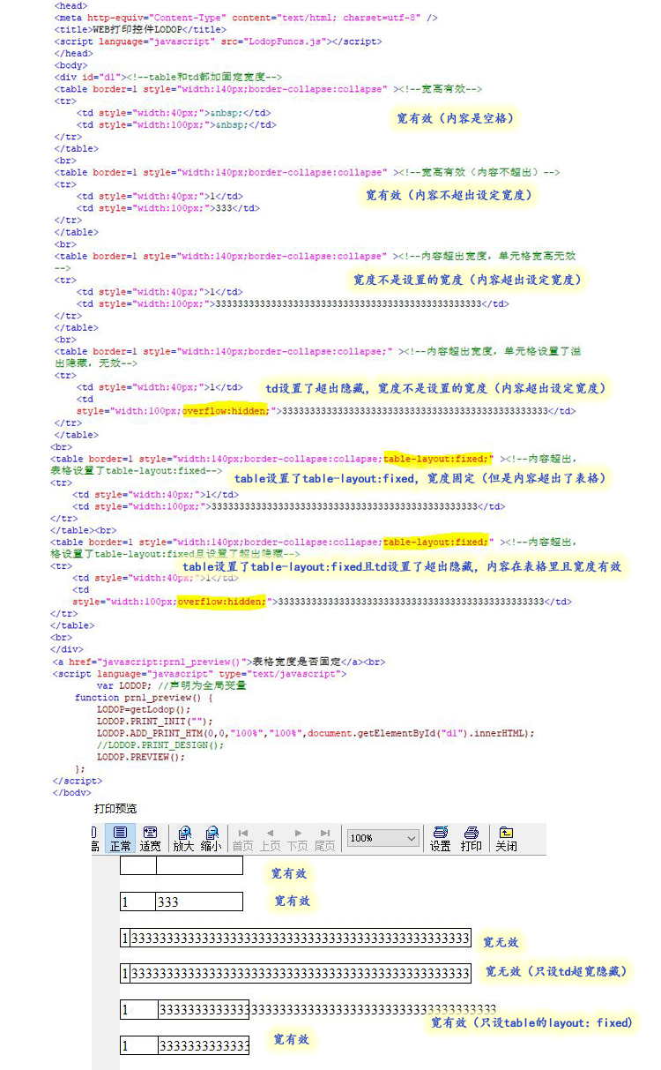Click the partially visible leftmost toolbar icon
The width and height of the screenshot is (661, 1070).
(95, 838)
